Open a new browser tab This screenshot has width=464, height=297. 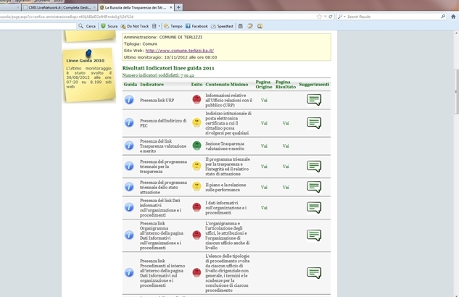coord(178,7)
